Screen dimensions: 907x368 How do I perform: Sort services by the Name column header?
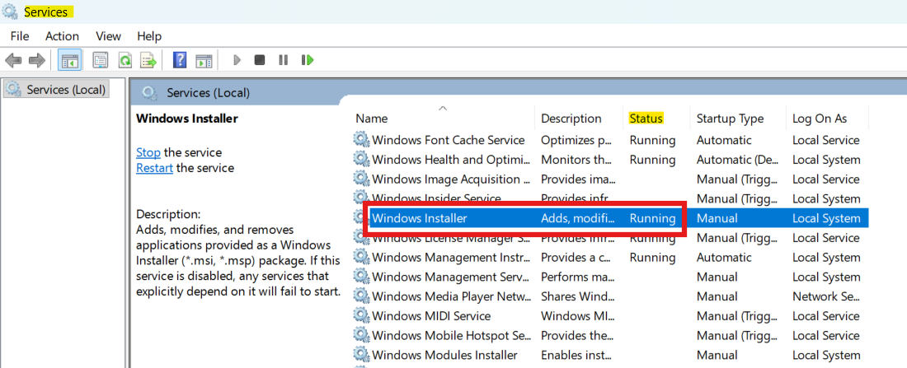point(371,119)
